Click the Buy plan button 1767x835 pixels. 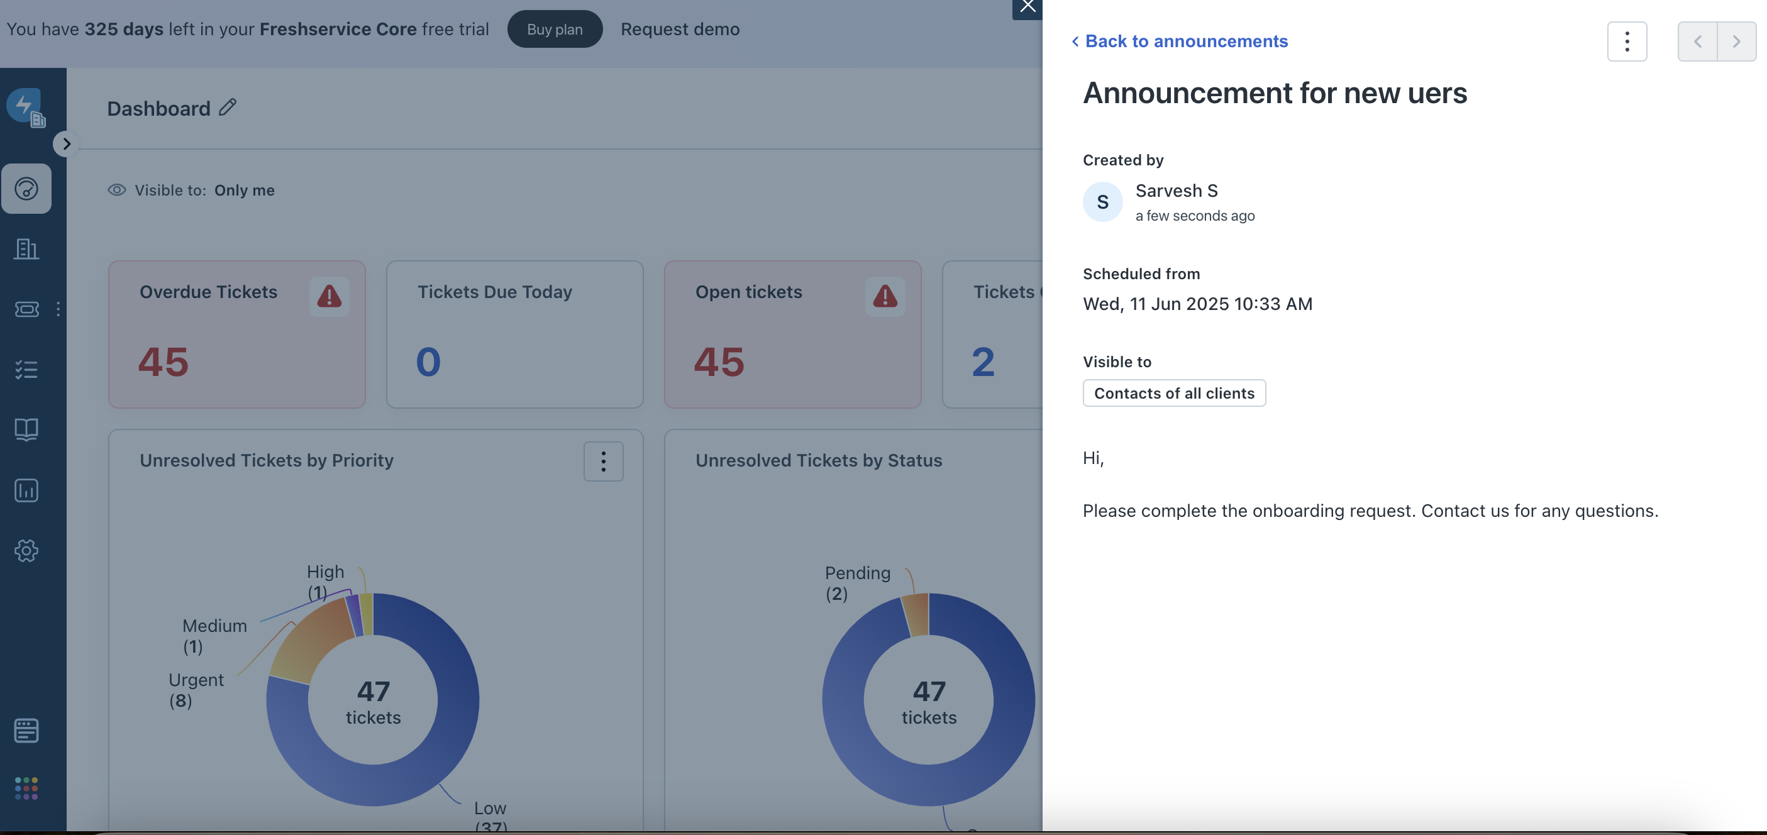click(554, 30)
